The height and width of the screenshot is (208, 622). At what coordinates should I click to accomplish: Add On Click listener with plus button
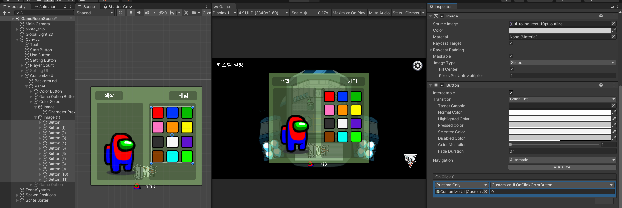(600, 201)
